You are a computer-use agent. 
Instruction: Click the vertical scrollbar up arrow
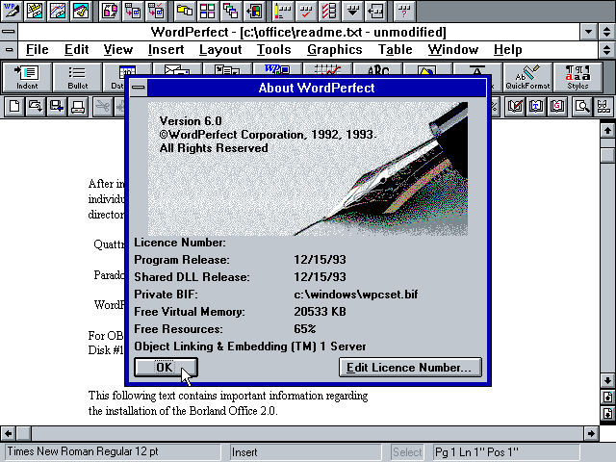click(x=607, y=130)
